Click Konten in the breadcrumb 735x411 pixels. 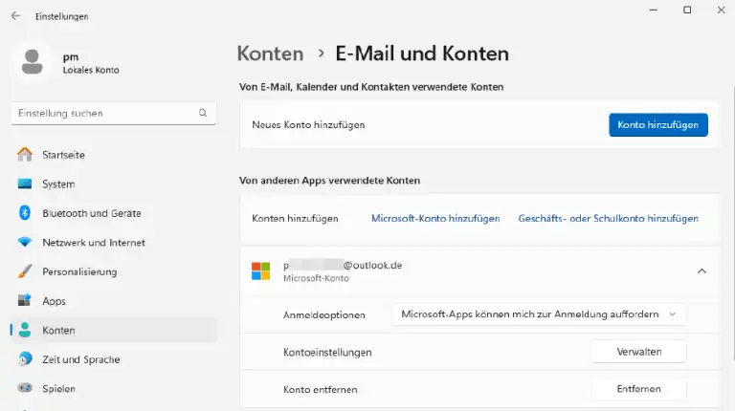tap(270, 54)
